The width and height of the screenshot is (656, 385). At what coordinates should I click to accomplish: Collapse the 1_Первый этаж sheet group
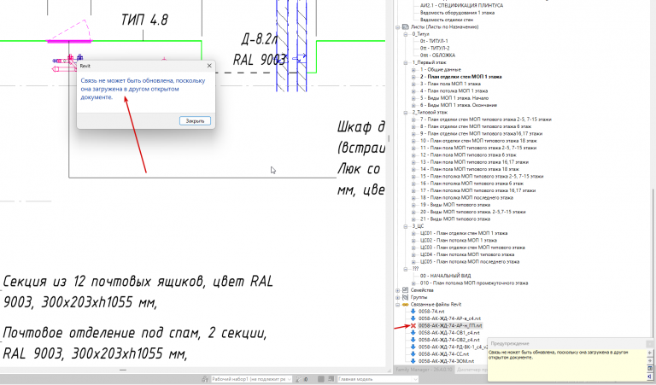tap(406, 62)
